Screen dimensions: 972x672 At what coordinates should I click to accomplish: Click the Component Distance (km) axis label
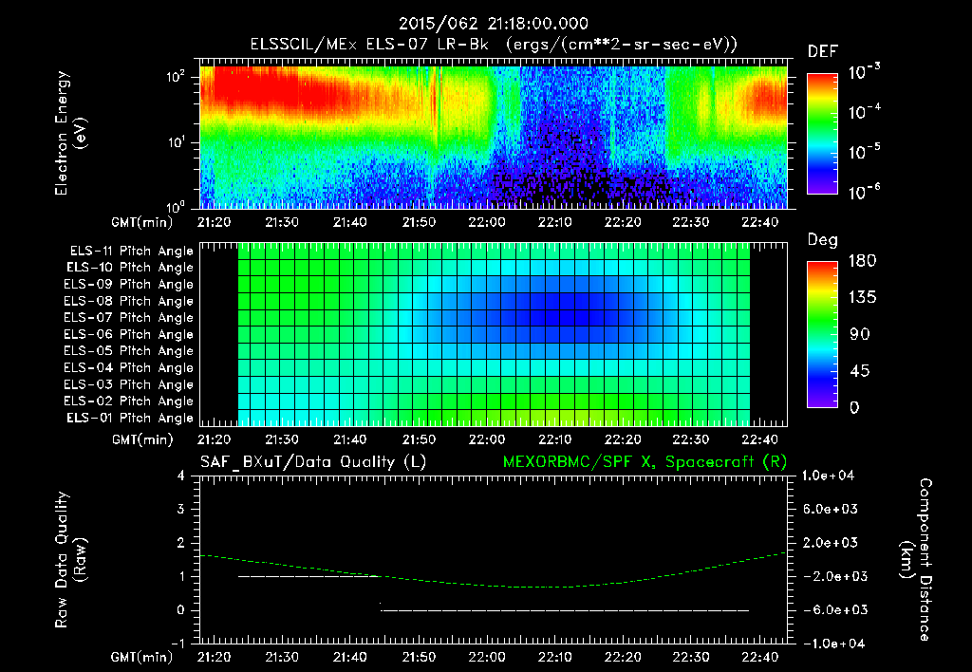click(x=916, y=559)
